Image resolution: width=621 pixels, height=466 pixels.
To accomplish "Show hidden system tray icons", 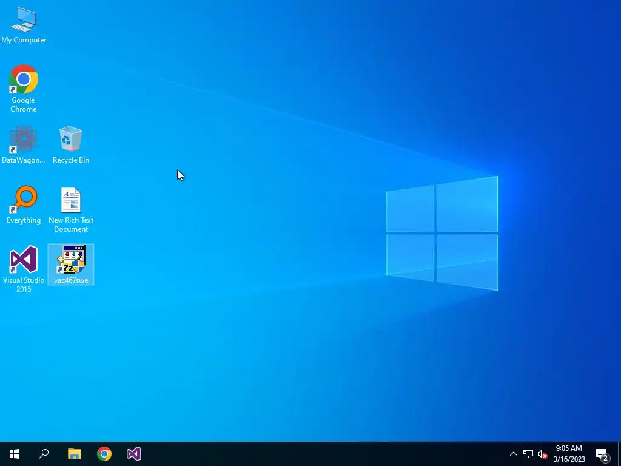I will pos(513,454).
